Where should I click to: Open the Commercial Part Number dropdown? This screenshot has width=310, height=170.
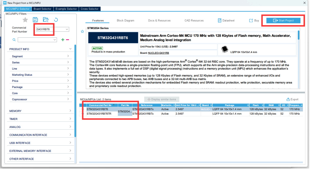pos(67,29)
